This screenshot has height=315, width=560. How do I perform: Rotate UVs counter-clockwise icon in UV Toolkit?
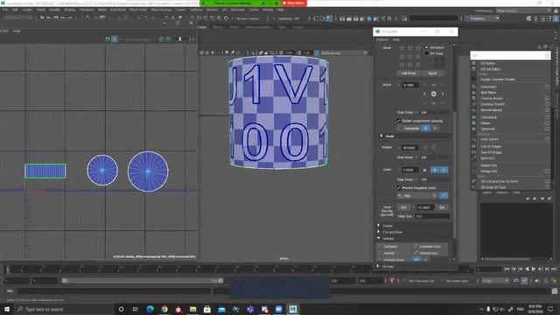(x=425, y=147)
